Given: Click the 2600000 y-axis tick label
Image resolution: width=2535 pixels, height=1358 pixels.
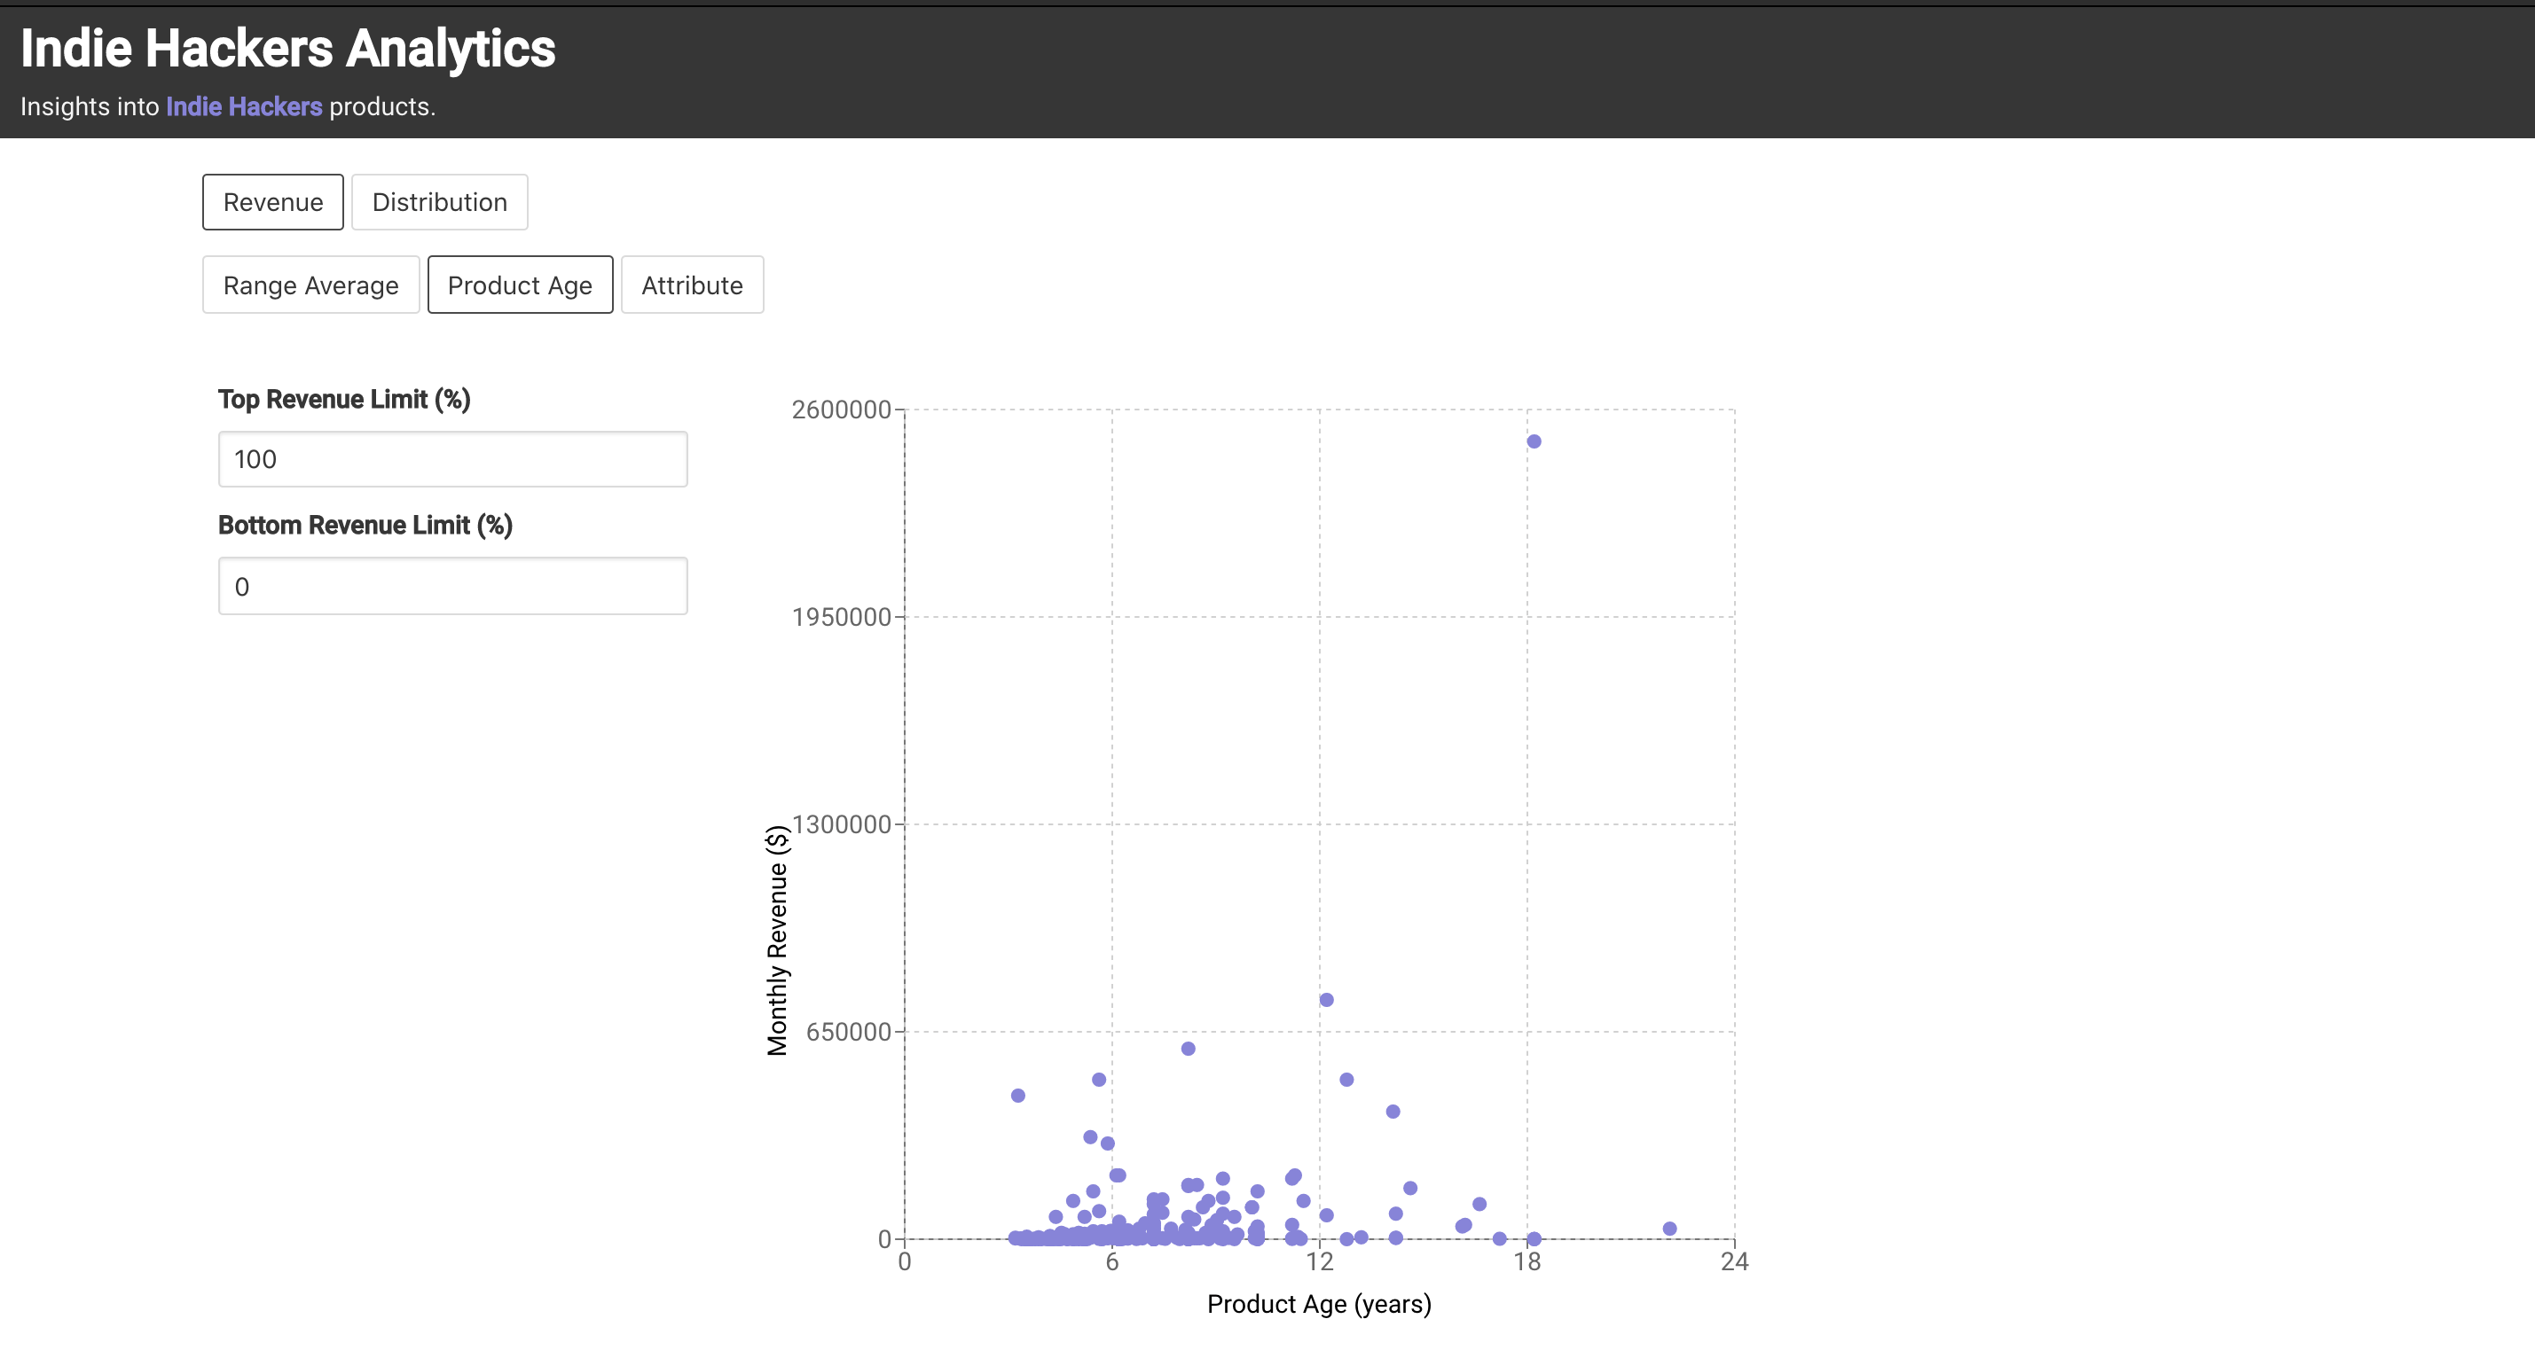Looking at the screenshot, I should click(x=842, y=410).
